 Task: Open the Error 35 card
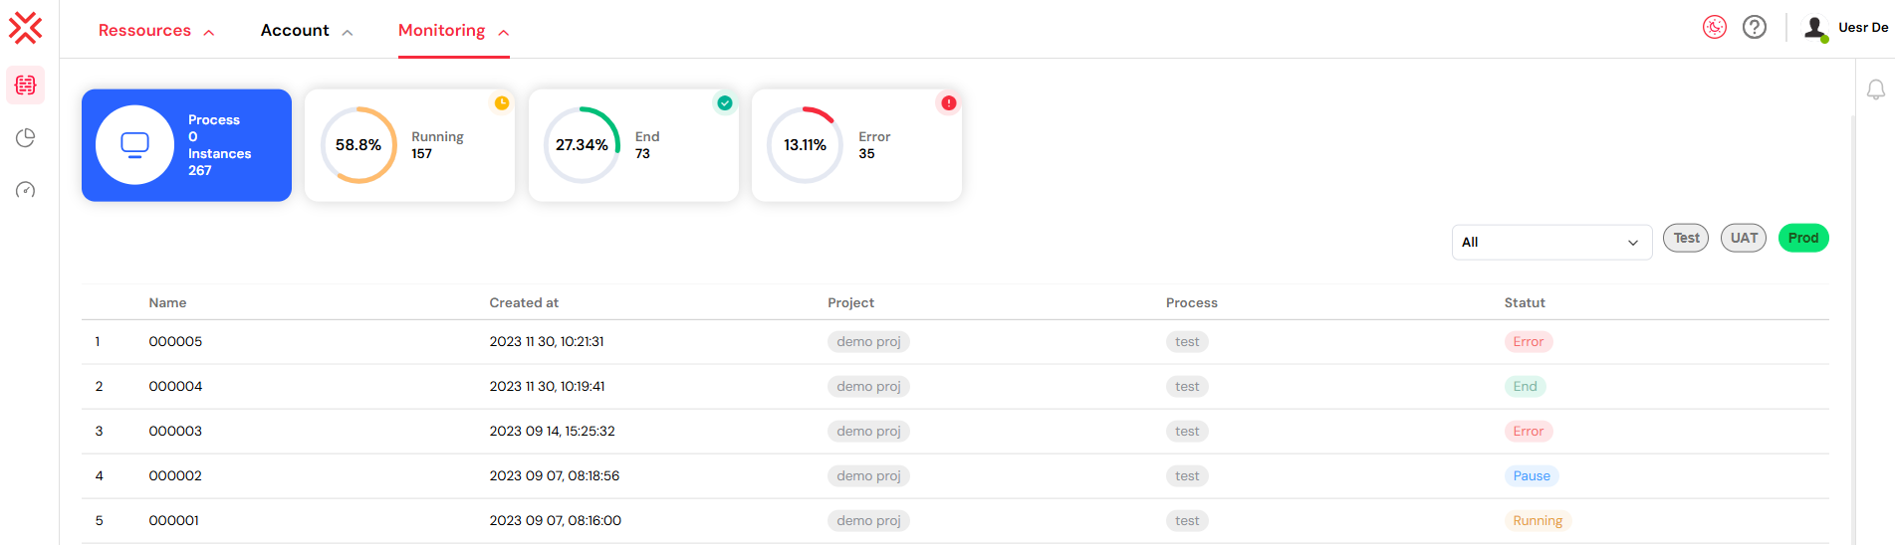(x=856, y=145)
